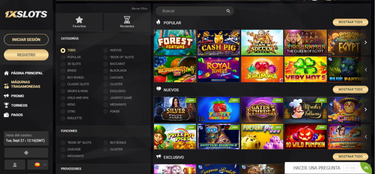Click the Registro button
This screenshot has width=375, height=174.
pyautogui.click(x=26, y=55)
